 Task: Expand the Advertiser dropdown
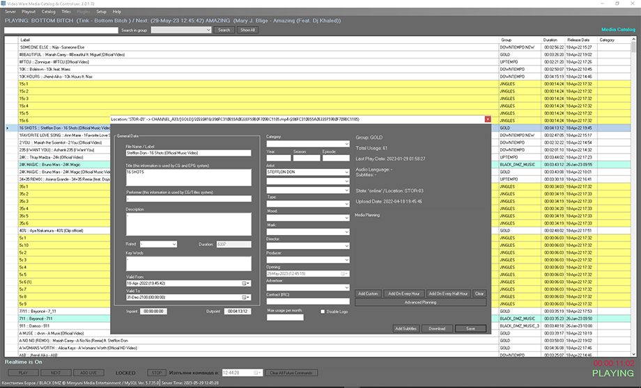point(347,288)
